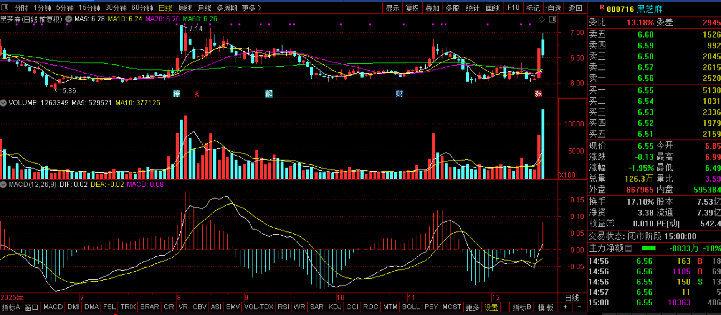The height and width of the screenshot is (315, 721).
Task: Open the 统计 statistics tool
Action: click(x=472, y=8)
